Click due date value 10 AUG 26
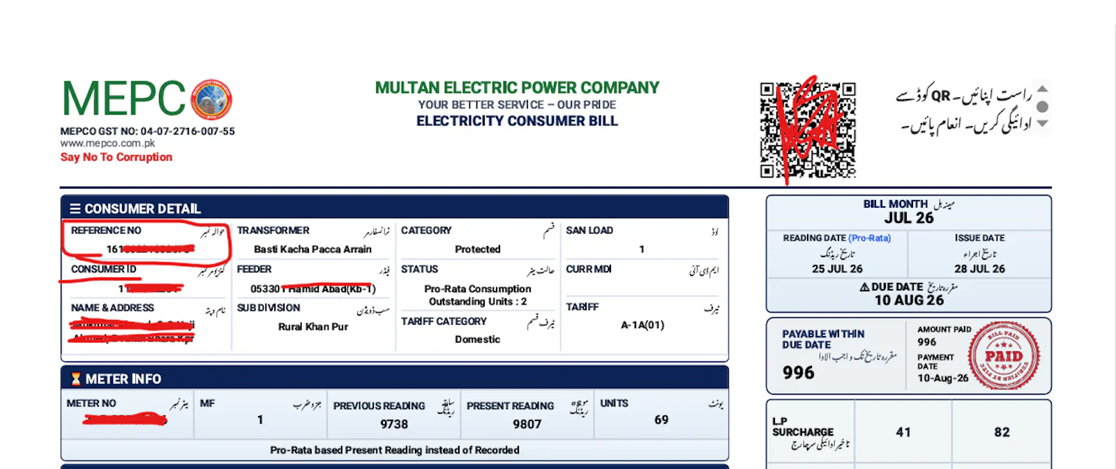 [x=909, y=300]
